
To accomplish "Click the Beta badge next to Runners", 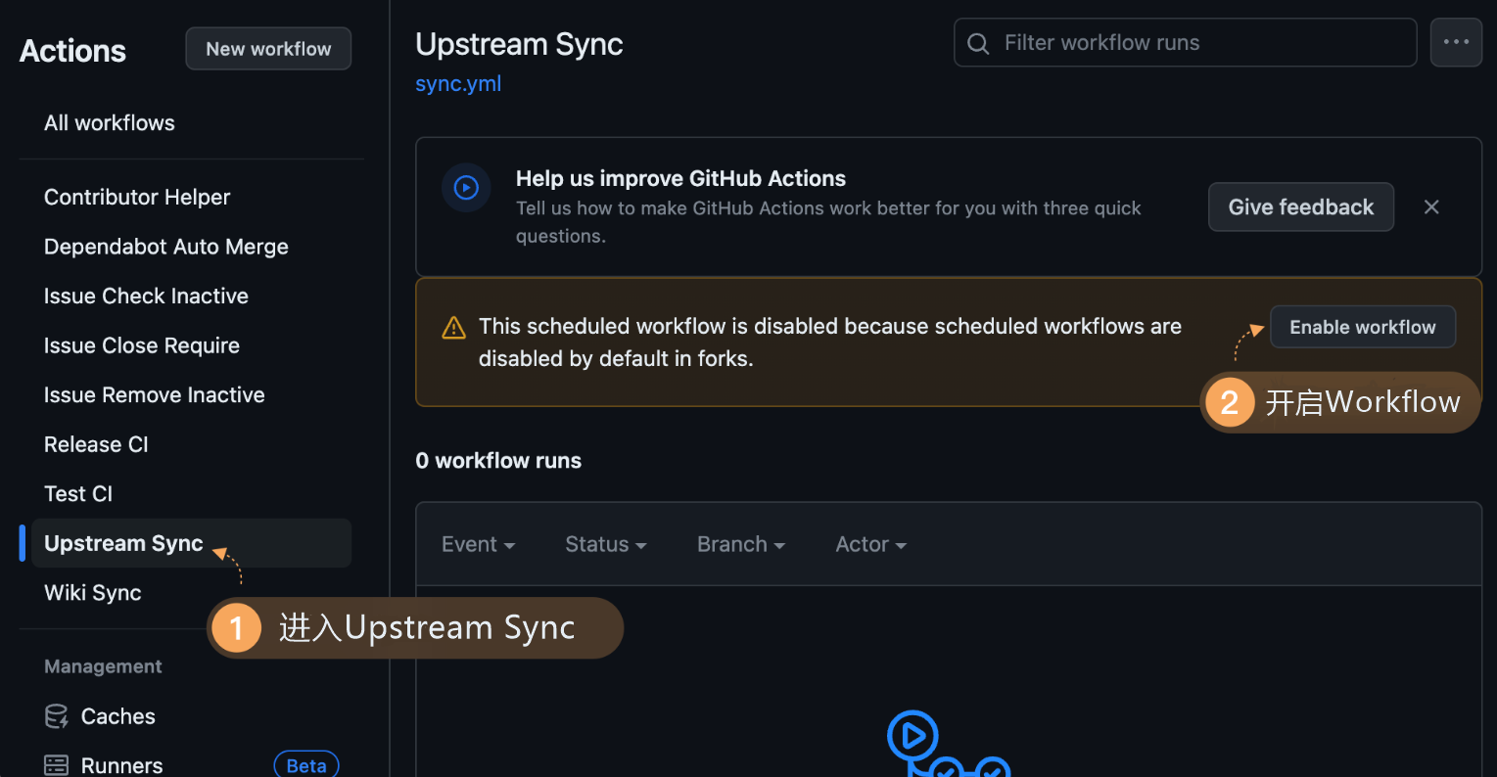I will click(x=306, y=765).
